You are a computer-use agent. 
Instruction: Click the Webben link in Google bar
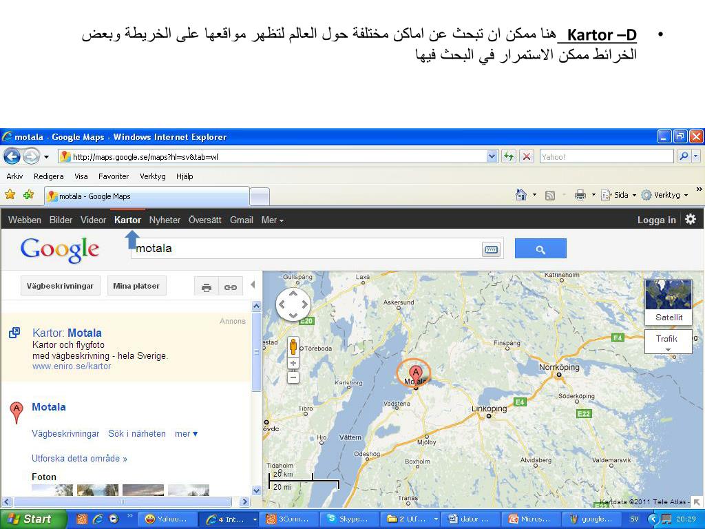pos(24,220)
